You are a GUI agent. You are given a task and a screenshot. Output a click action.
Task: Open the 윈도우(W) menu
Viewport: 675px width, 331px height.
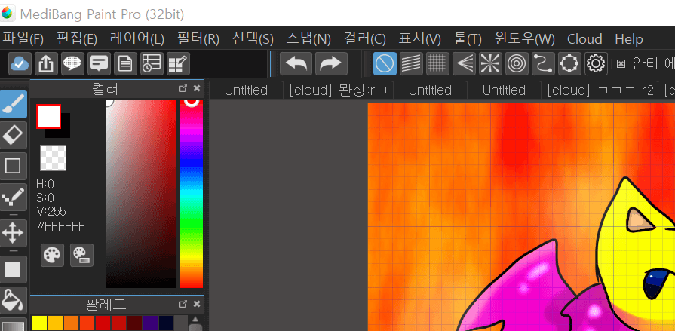[525, 39]
